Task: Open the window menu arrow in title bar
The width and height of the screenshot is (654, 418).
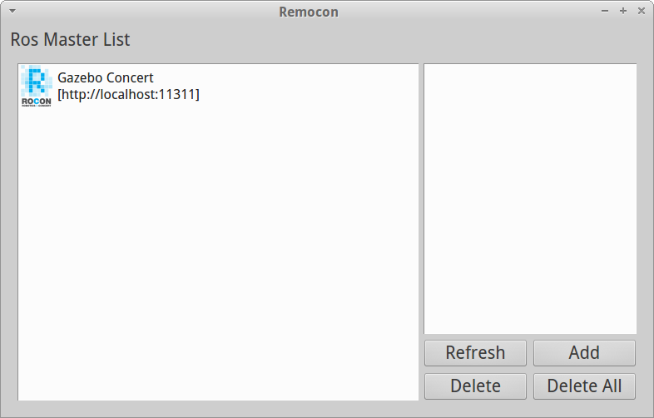Action: pyautogui.click(x=12, y=12)
